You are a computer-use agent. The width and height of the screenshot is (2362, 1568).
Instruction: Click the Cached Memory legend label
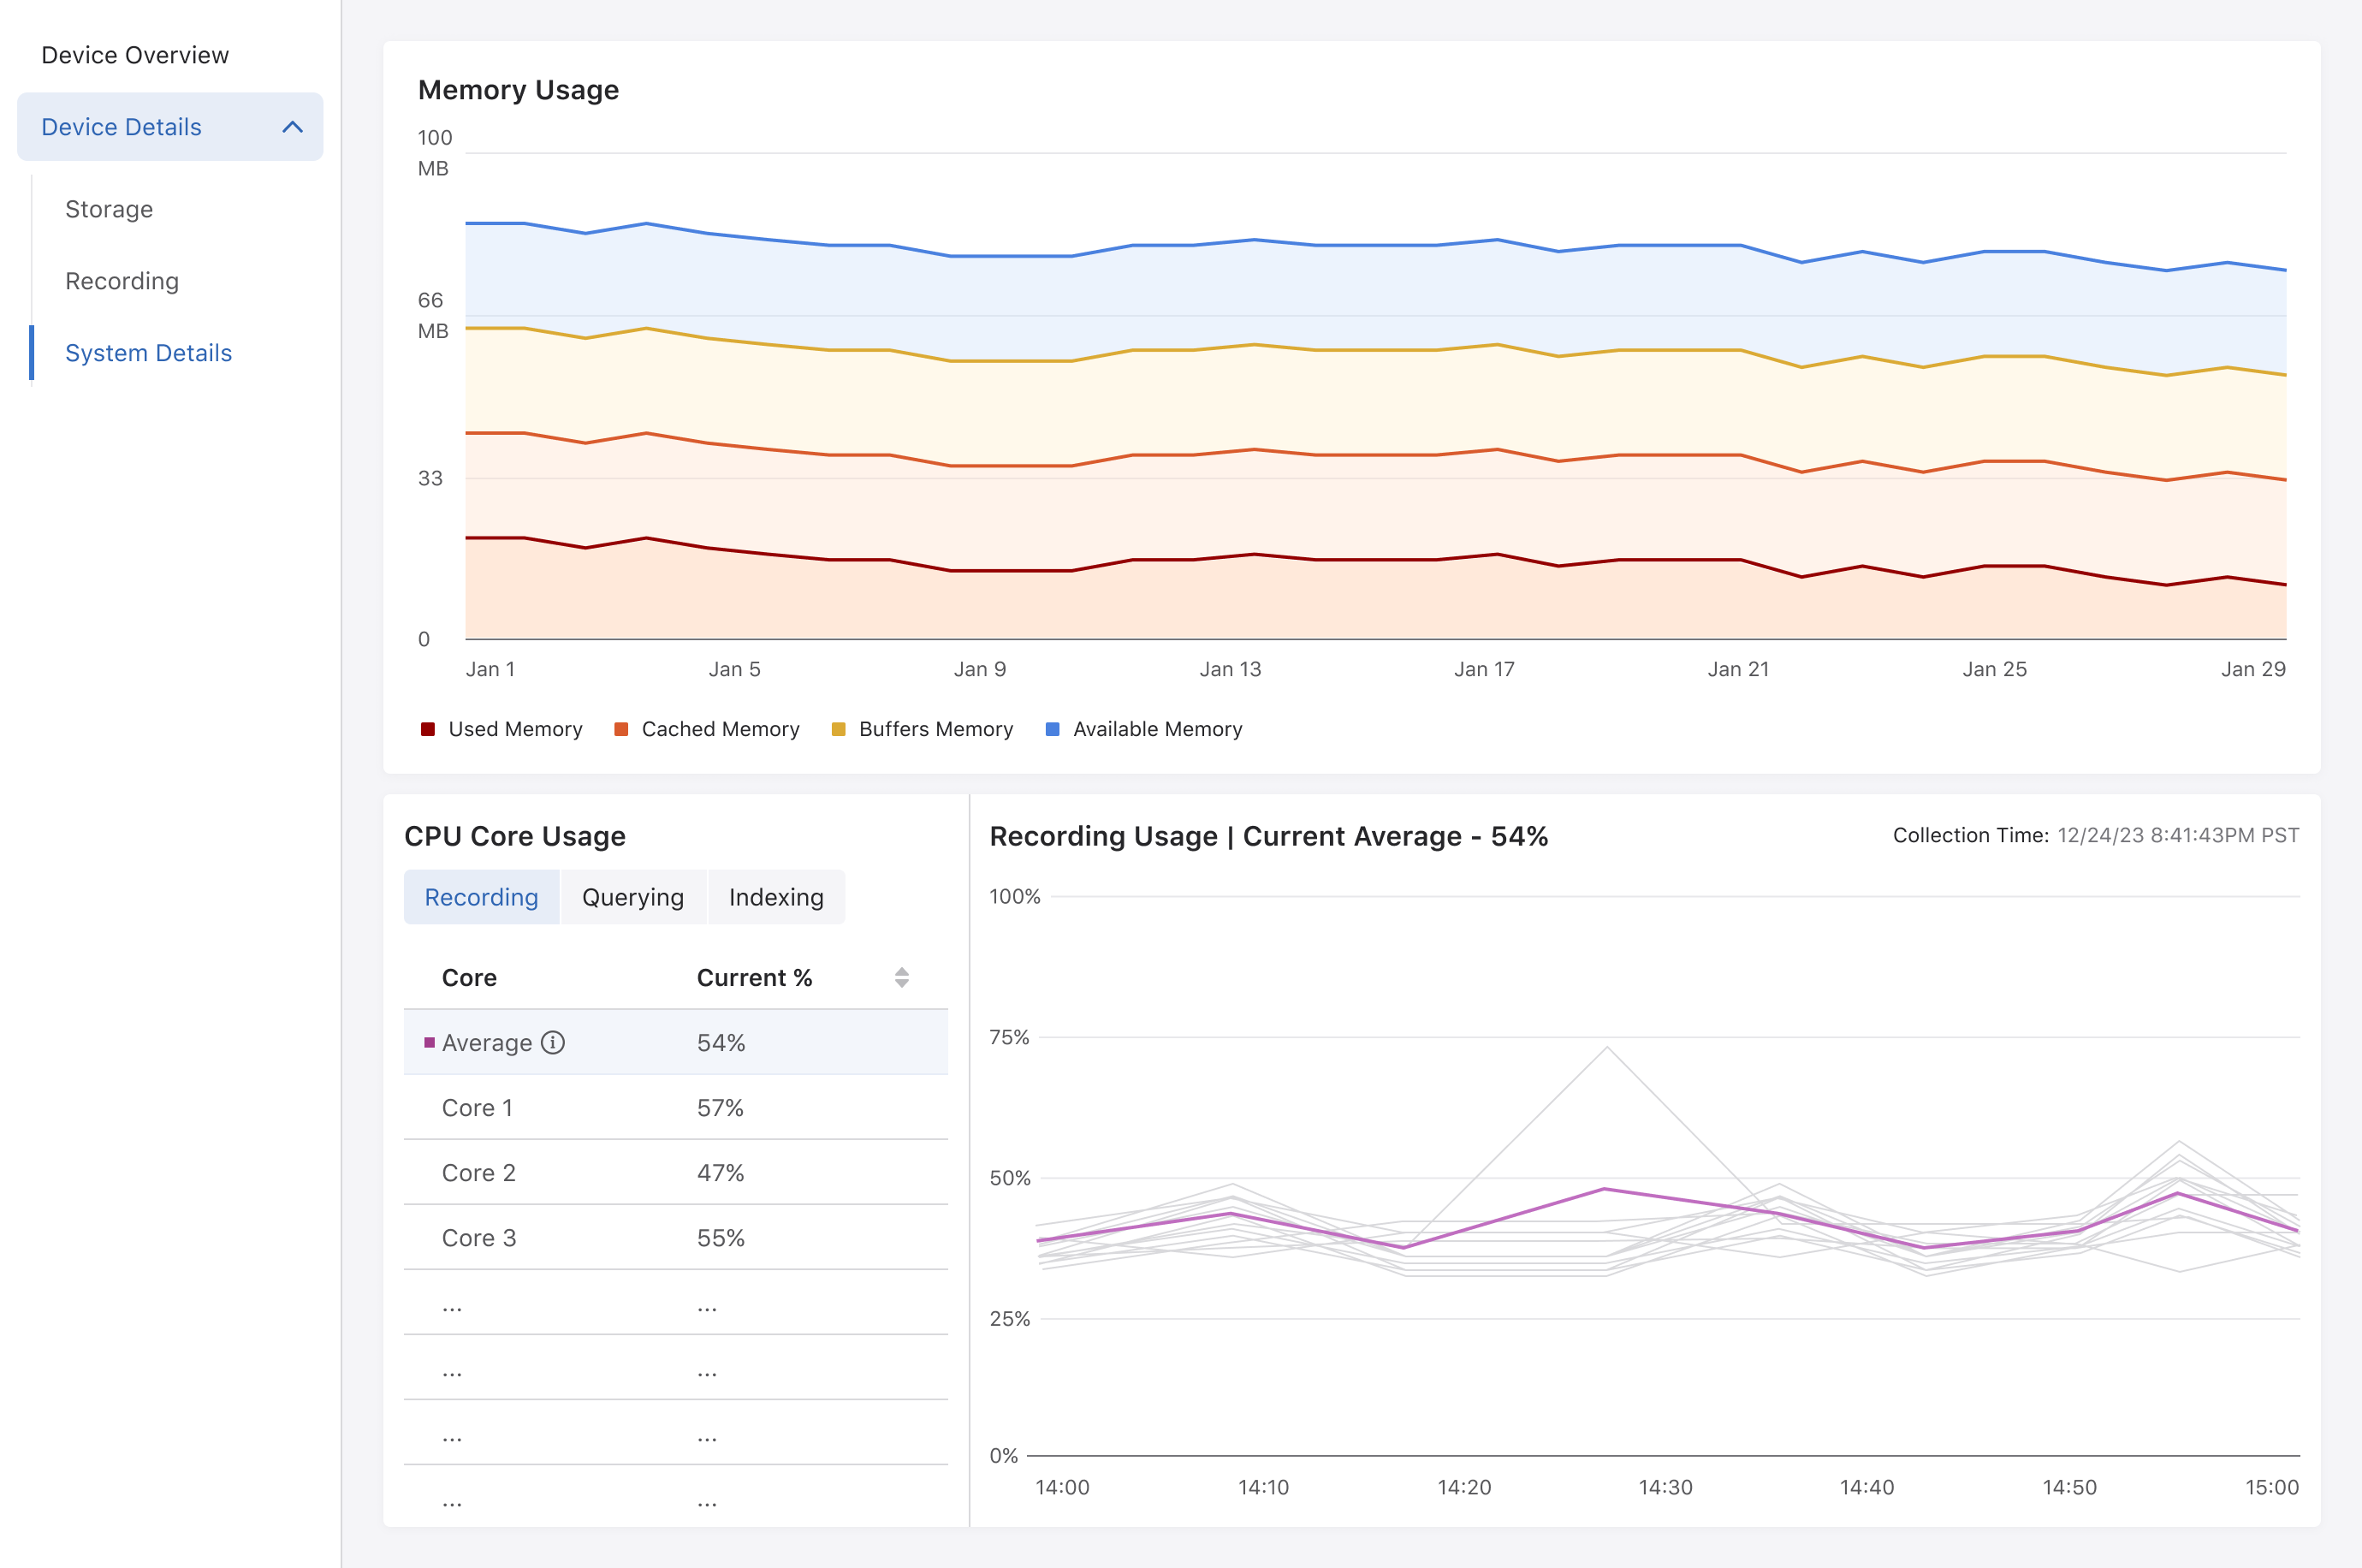point(721,729)
